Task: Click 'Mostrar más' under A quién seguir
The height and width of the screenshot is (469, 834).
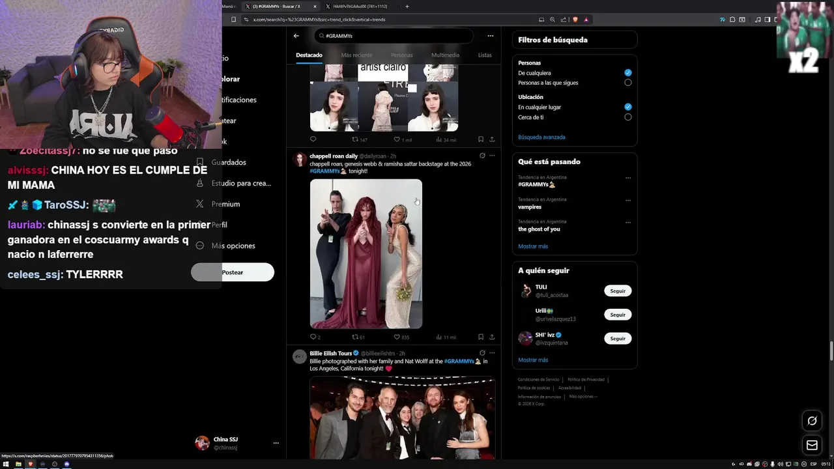Action: pyautogui.click(x=533, y=360)
